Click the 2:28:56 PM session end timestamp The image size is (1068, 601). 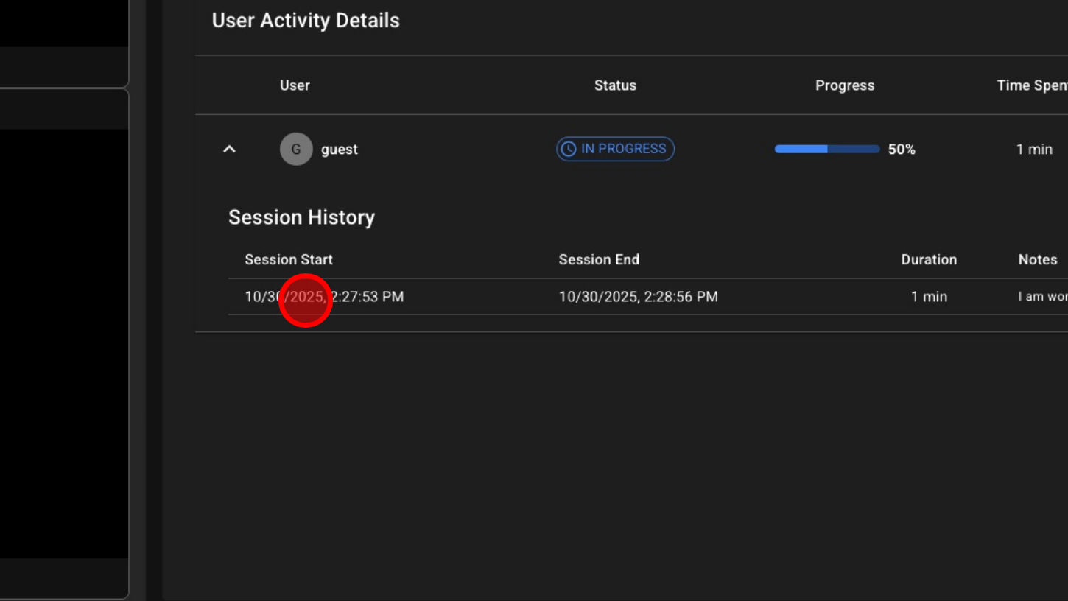coord(638,297)
